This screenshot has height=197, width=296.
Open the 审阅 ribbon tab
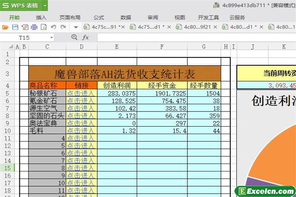point(153,18)
